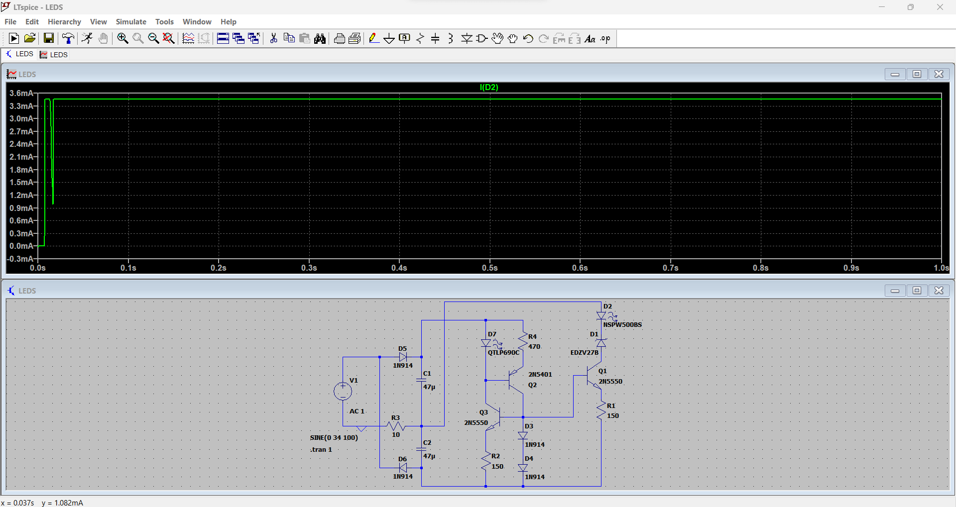
Task: Click the 2N5401 transistor label
Action: click(x=540, y=375)
